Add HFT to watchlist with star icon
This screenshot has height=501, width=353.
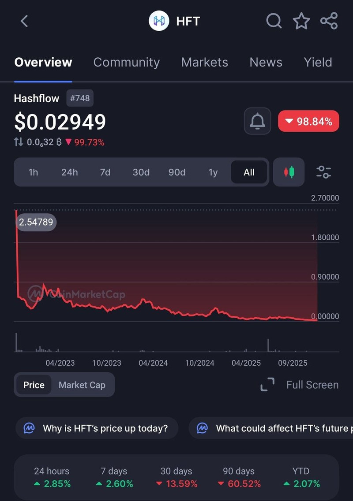(x=301, y=21)
